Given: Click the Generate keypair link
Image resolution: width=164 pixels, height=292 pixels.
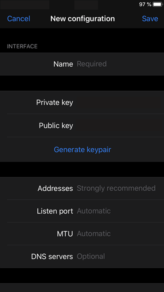Looking at the screenshot, I should [82, 150].
